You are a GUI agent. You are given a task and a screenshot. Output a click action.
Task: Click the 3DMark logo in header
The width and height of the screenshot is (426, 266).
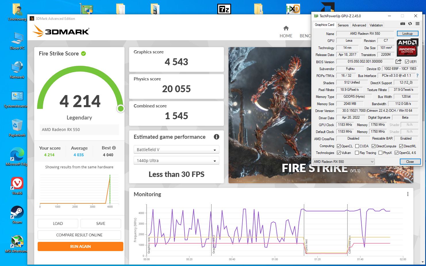61,31
